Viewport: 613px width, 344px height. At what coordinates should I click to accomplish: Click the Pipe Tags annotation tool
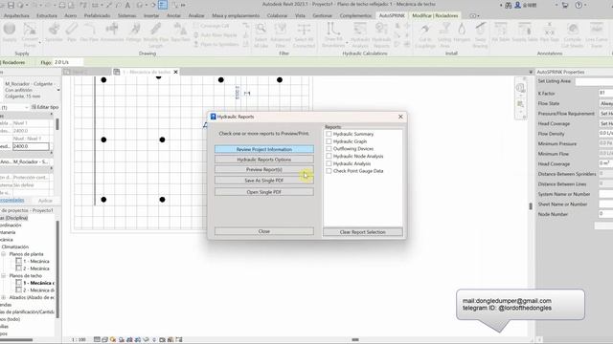pyautogui.click(x=549, y=32)
